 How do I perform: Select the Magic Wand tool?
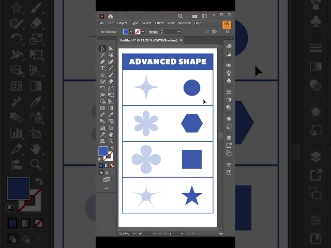[x=102, y=55]
